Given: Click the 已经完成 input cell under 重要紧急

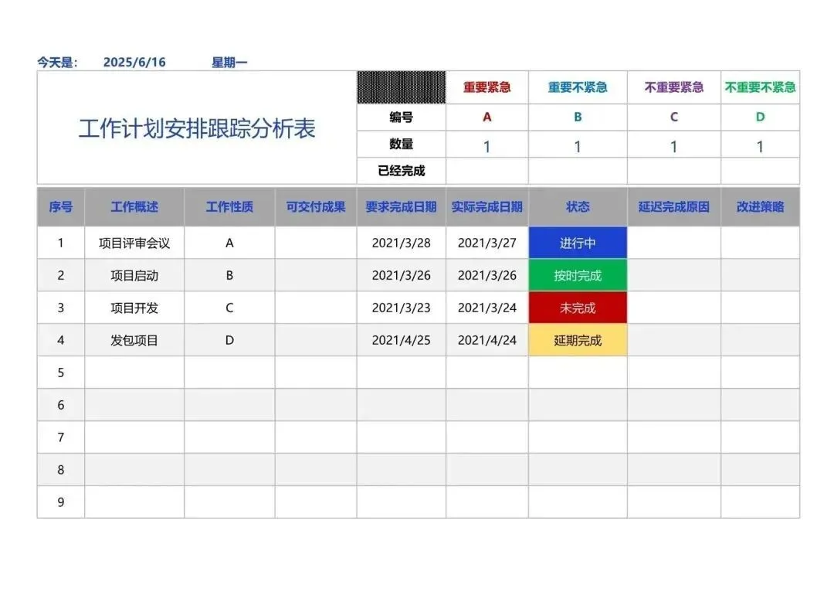Looking at the screenshot, I should click(486, 171).
